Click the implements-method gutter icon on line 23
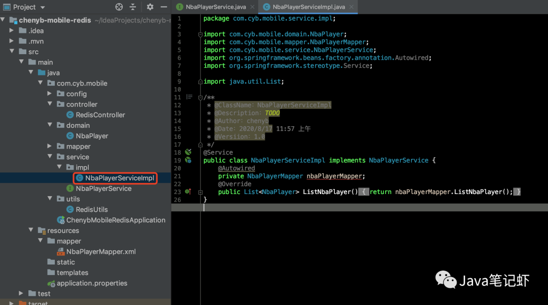The image size is (548, 305). click(188, 192)
